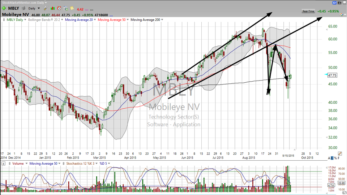This screenshot has height=195, width=347.
Task: Click the Real-Time button
Action: (x=308, y=11)
